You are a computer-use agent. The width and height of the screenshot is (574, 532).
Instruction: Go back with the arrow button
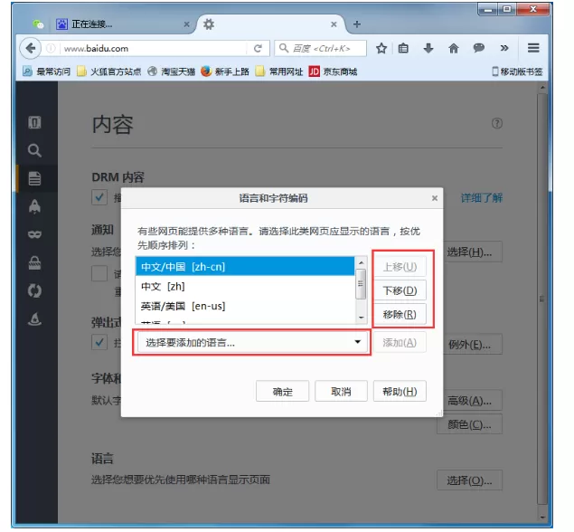click(30, 48)
